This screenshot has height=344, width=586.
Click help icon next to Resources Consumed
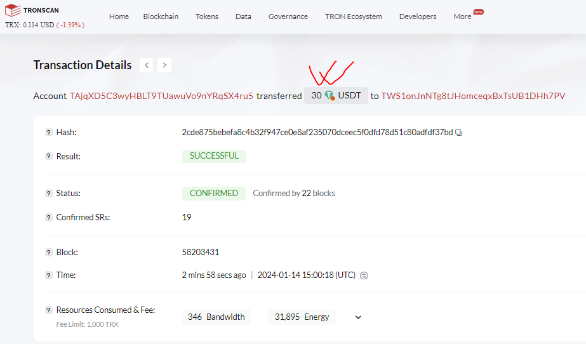[x=49, y=310]
